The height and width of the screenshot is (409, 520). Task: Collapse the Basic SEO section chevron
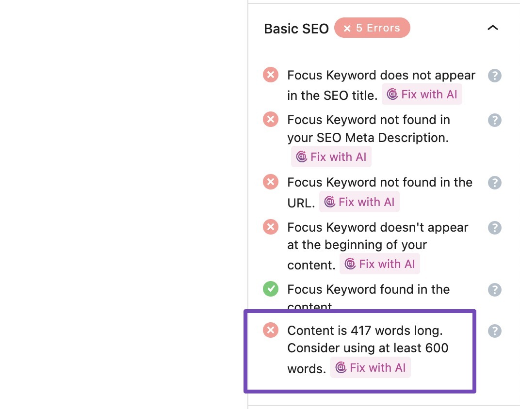[493, 28]
